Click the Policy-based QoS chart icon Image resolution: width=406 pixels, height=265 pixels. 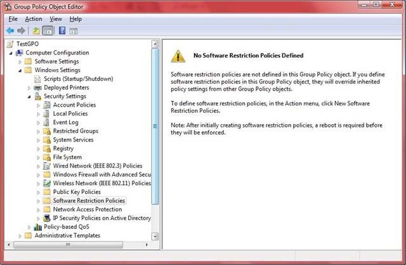click(x=38, y=227)
